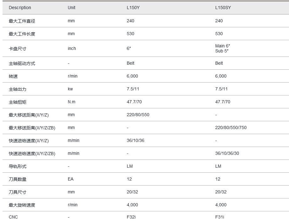
Task: Click the kw unit cell
Action: click(70, 89)
